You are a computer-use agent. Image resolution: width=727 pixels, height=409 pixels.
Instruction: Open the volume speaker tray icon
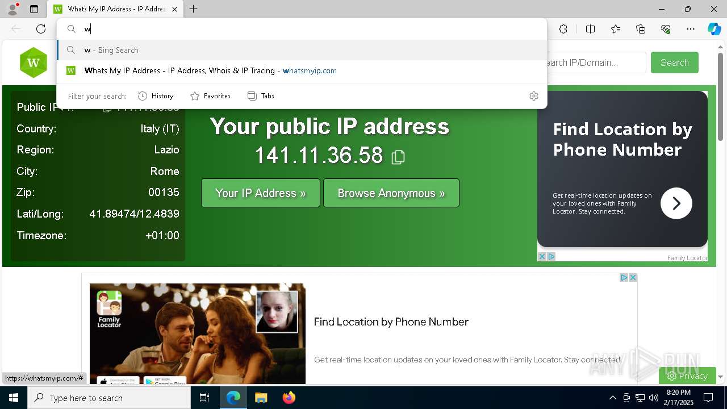(654, 398)
